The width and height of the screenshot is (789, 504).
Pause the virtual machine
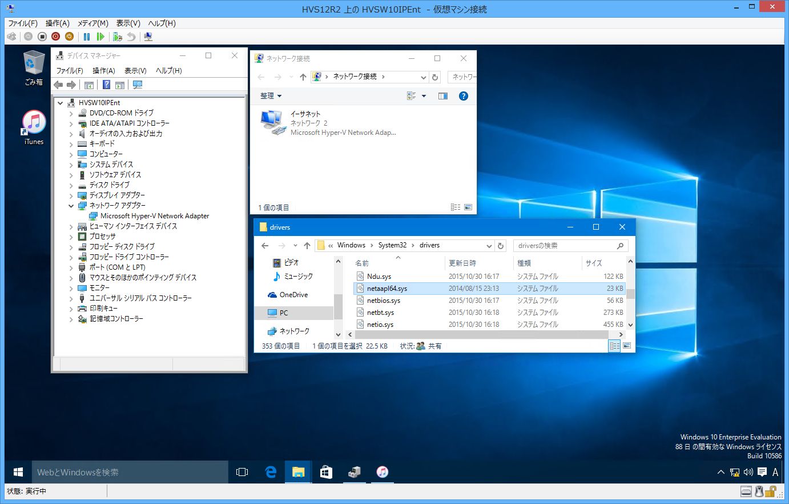[x=87, y=37]
